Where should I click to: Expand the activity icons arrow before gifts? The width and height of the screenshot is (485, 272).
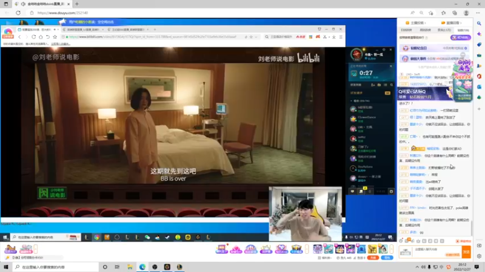point(307,249)
